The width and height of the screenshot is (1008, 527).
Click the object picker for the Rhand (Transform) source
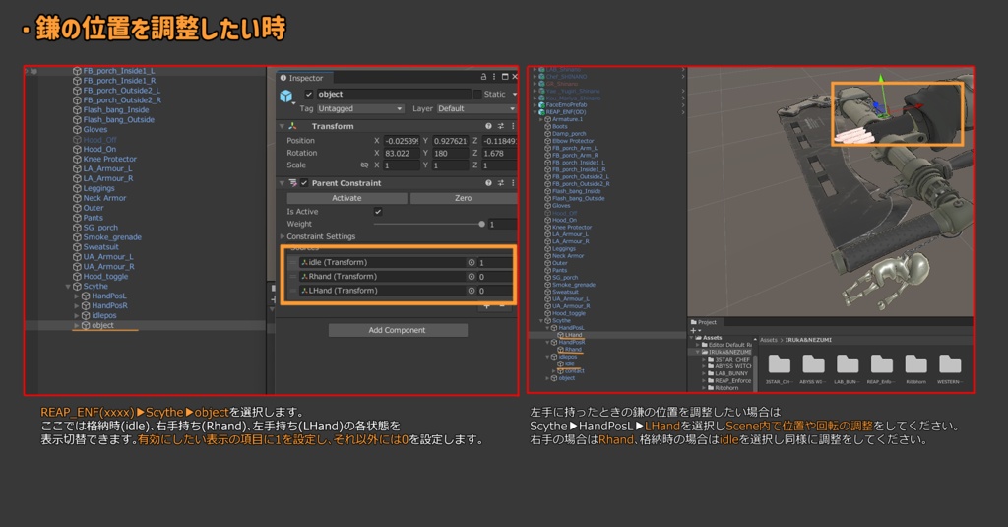pos(472,277)
